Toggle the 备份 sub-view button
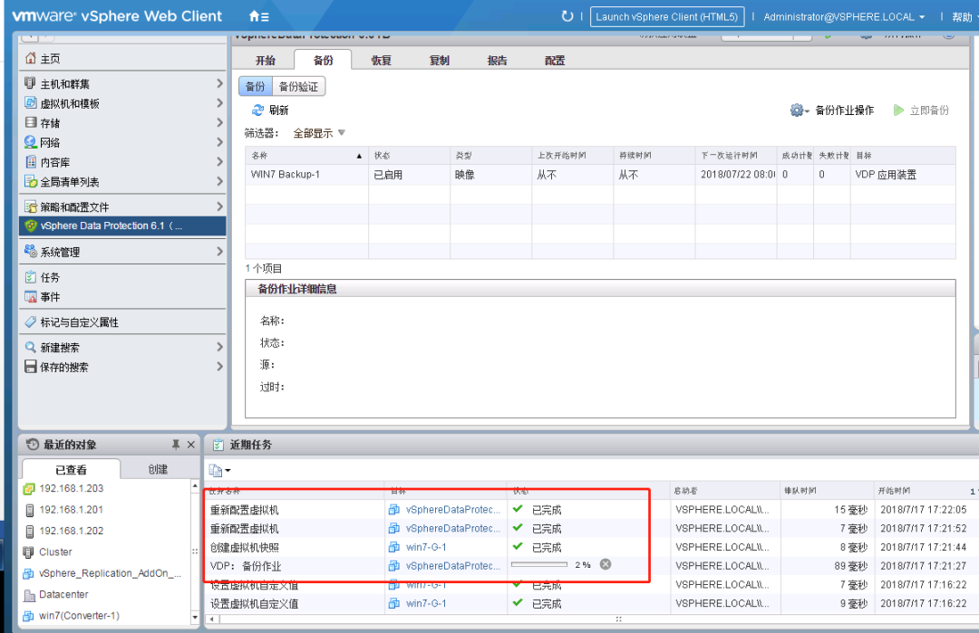 256,86
